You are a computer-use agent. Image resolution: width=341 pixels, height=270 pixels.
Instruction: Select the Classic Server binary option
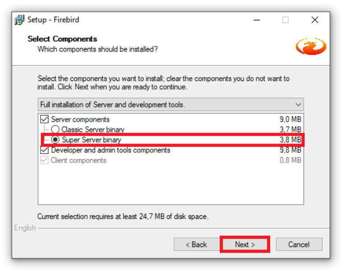(55, 129)
